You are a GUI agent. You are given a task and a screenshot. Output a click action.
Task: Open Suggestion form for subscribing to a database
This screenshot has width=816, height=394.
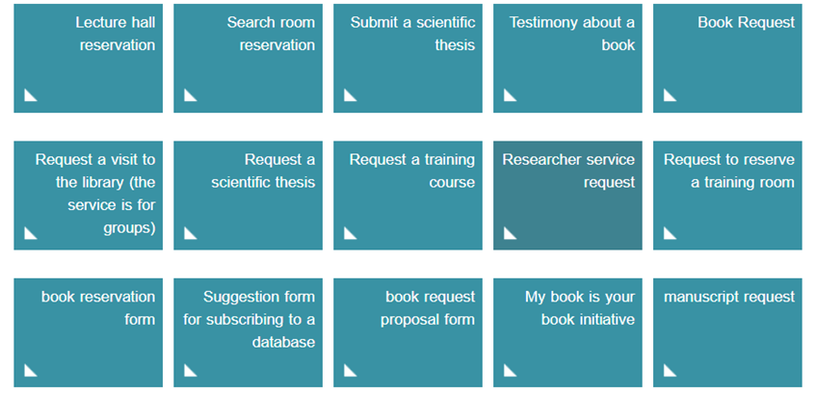click(x=248, y=332)
